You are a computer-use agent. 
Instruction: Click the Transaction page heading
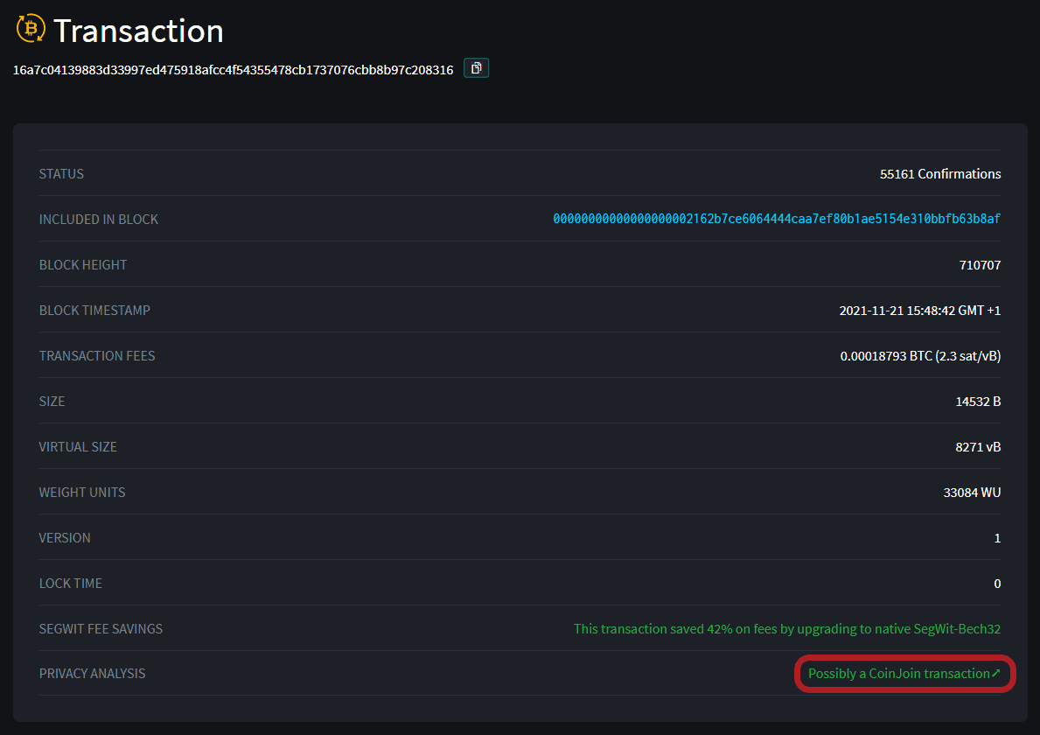(138, 31)
